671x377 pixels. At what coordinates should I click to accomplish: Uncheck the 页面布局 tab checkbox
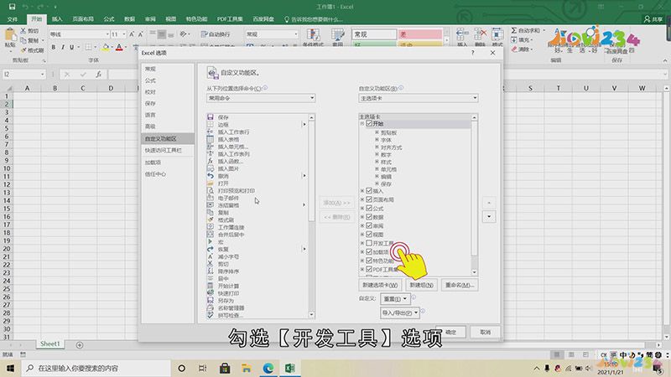coord(369,199)
